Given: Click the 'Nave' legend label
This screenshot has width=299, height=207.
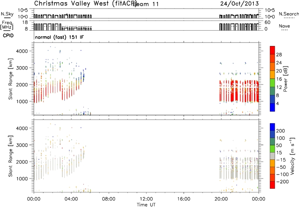Looking at the screenshot, I should point(284,26).
